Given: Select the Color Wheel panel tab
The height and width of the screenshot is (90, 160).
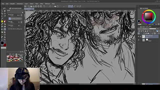Looking at the screenshot, I should (x=144, y=8).
